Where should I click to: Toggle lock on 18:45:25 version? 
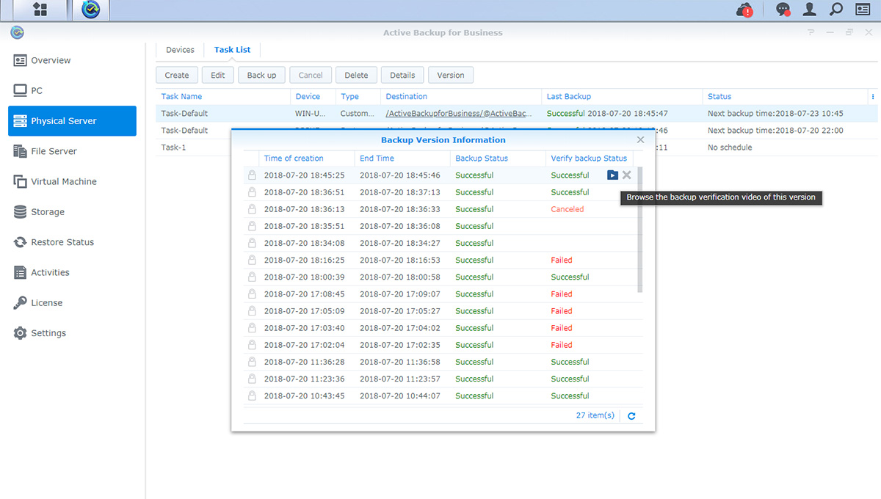pyautogui.click(x=252, y=175)
